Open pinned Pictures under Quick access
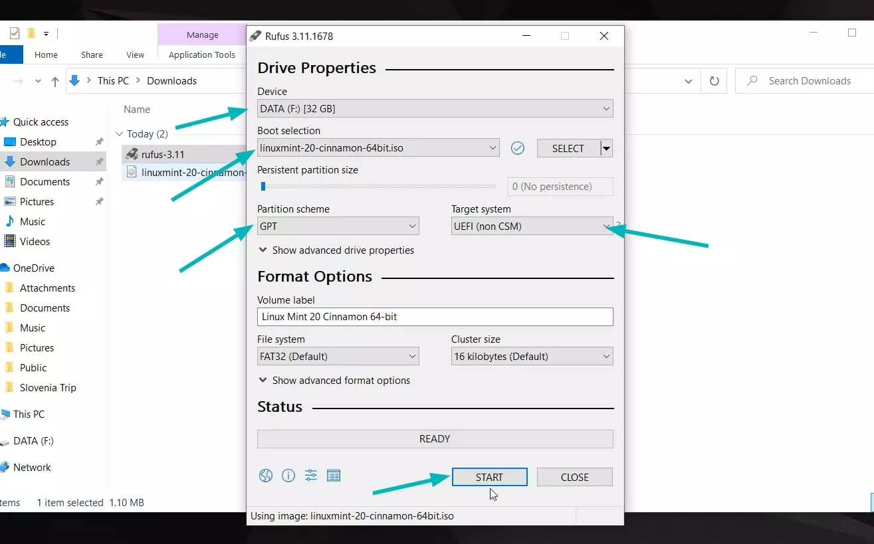Viewport: 874px width, 544px height. coord(37,202)
